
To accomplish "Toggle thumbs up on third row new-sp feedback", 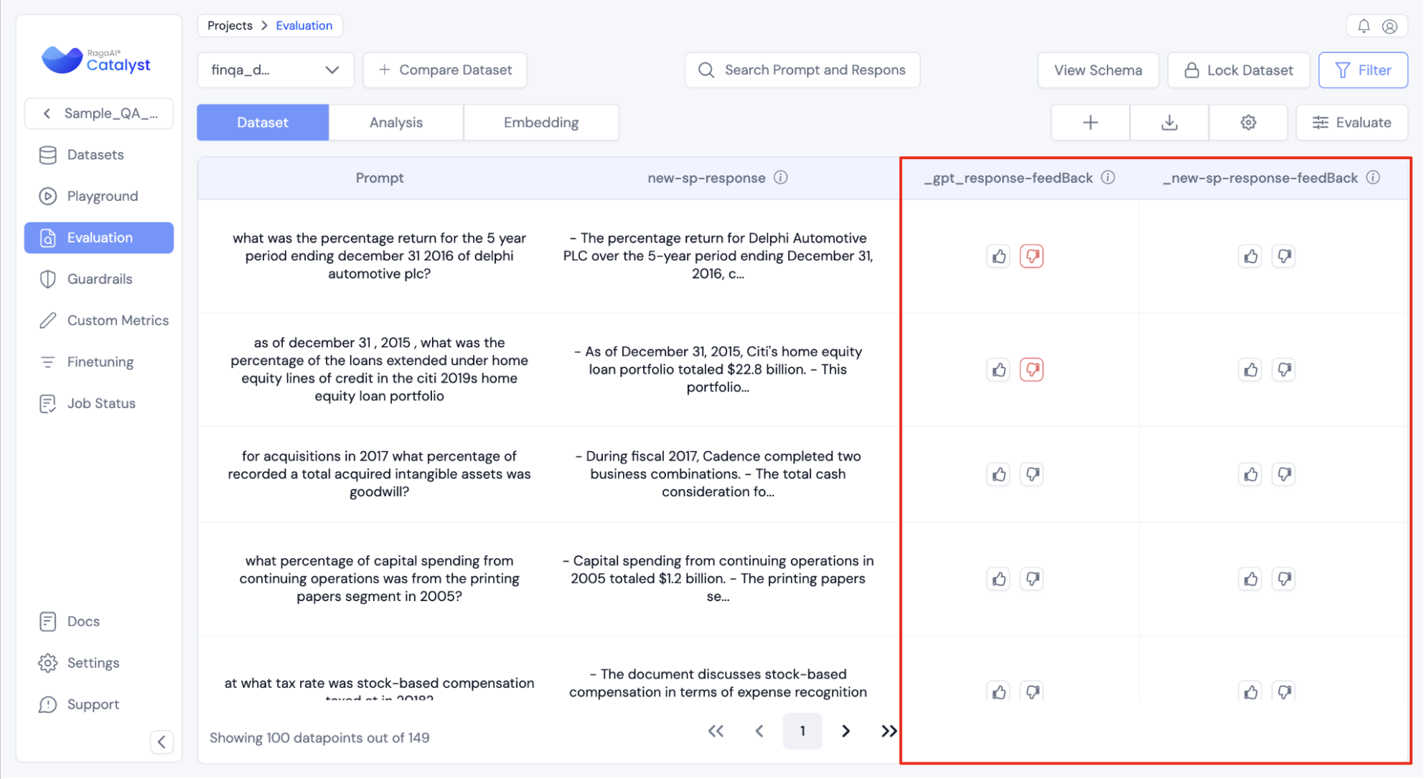I will (1250, 474).
